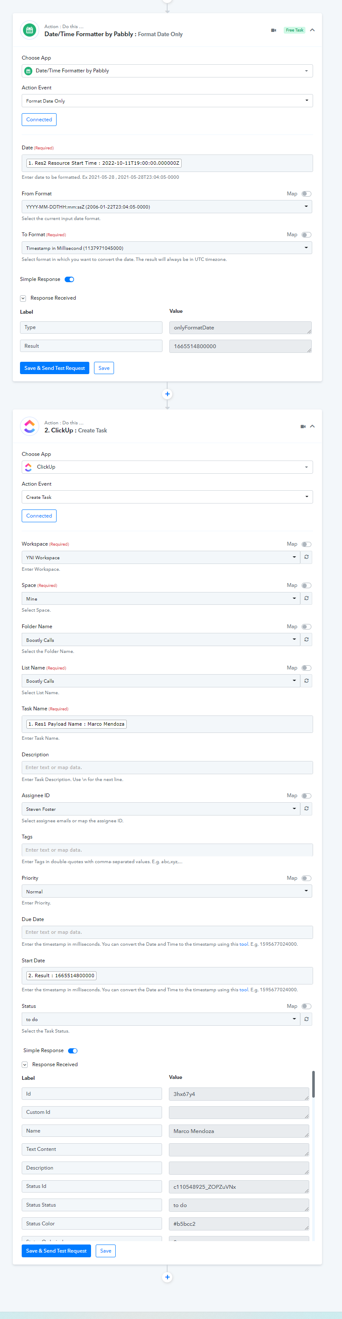
Task: Click the Description text input
Action: pos(167,767)
